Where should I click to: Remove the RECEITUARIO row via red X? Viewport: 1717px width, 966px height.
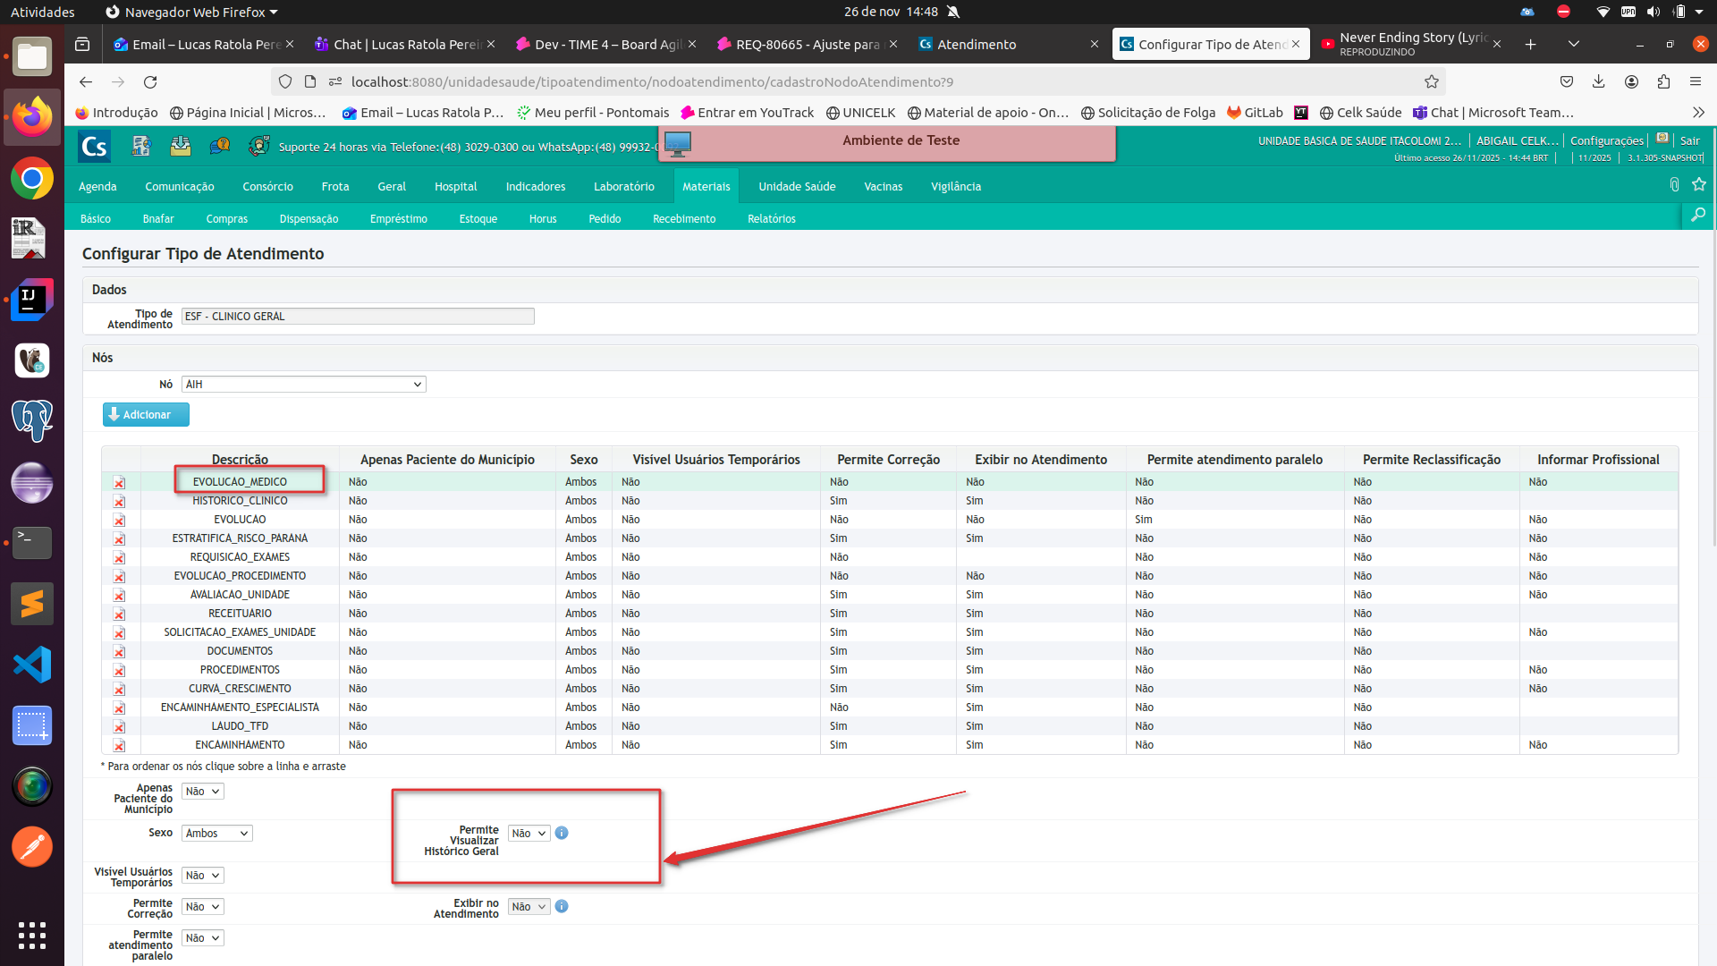pyautogui.click(x=119, y=614)
